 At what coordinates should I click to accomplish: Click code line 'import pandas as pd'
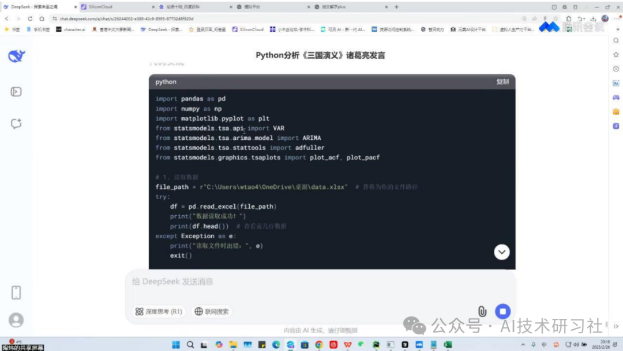(190, 98)
